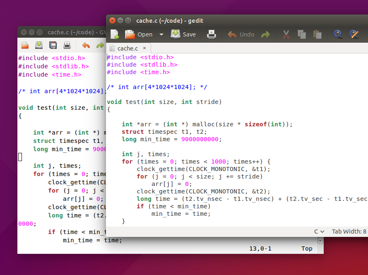The image size is (368, 275).
Task: Click '#include <time.h>' line in gedit
Action: (139, 72)
